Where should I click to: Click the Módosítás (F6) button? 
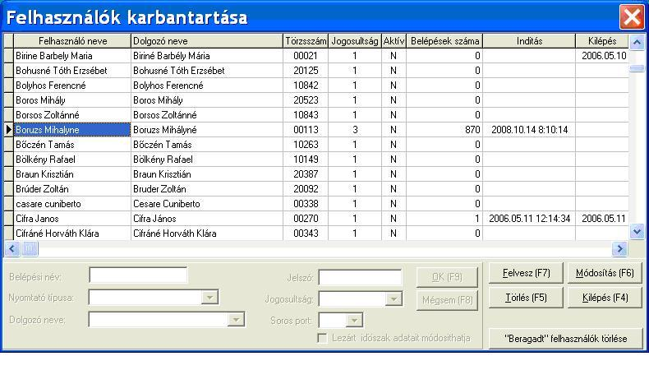pyautogui.click(x=605, y=273)
